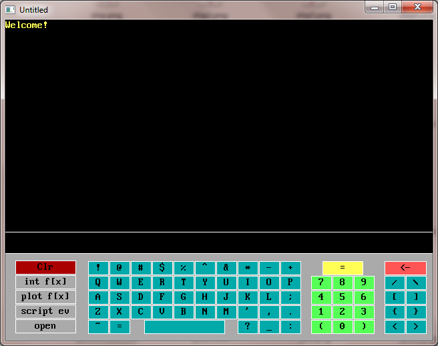
Task: Tap the letter P key
Action: tap(290, 283)
